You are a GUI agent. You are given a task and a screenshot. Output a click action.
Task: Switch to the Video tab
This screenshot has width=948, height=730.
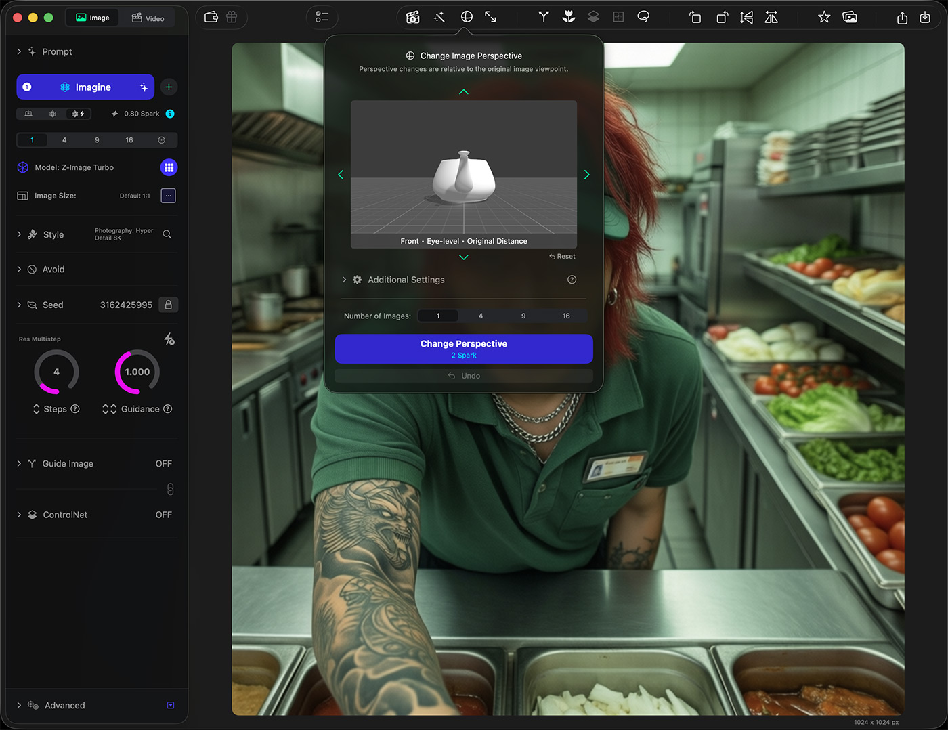click(x=148, y=18)
